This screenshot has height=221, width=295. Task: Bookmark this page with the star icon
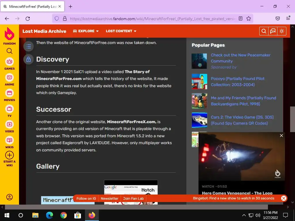click(249, 18)
